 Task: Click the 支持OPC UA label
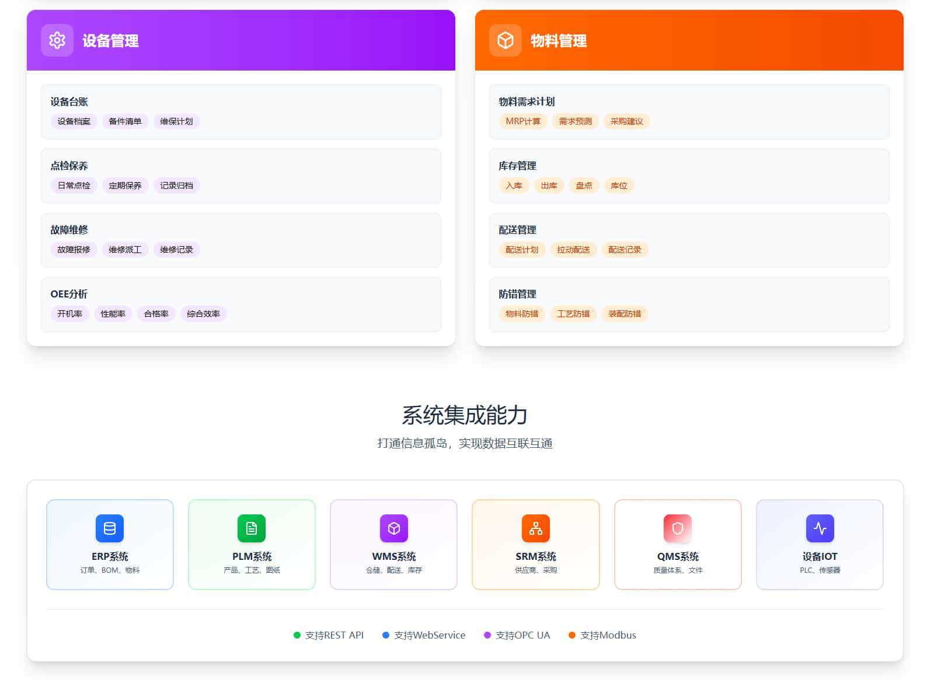coord(522,635)
